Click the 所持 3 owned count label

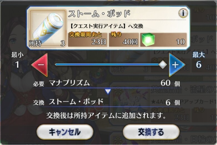pos(47,43)
